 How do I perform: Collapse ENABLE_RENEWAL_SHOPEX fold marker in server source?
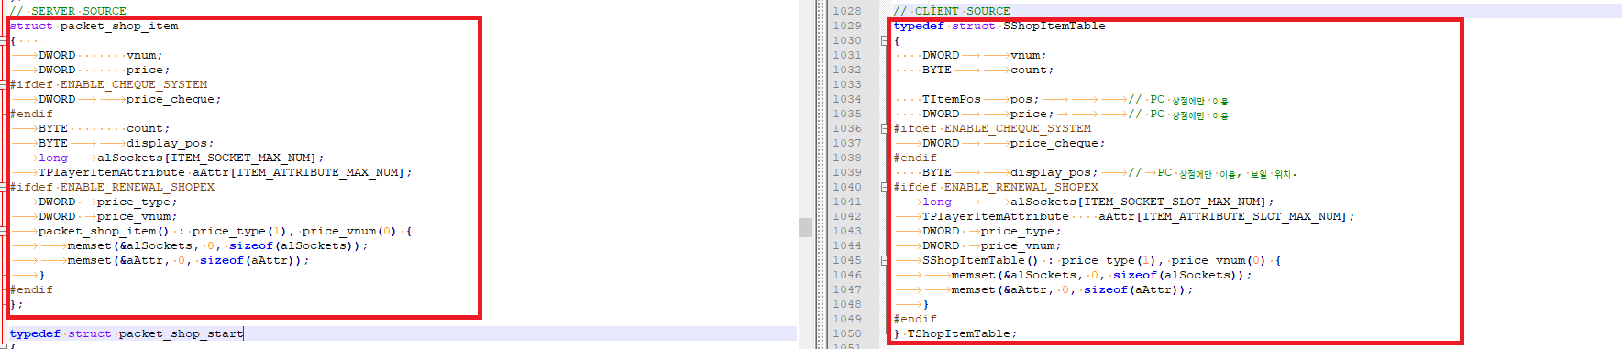tap(3, 187)
